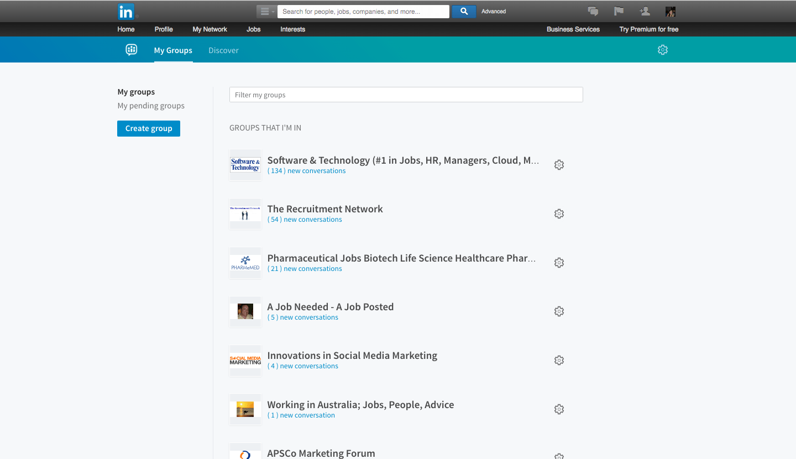Open A Job Needed group photo thumbnail
Viewport: 796px width, 459px height.
click(x=245, y=311)
